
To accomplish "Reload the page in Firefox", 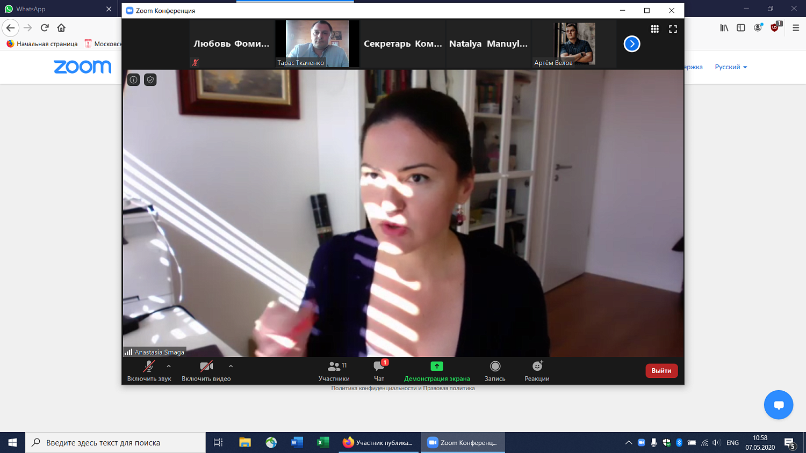I will (45, 28).
